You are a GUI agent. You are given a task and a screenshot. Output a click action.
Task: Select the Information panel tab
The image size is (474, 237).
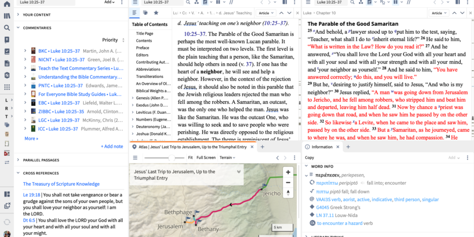coord(322,146)
